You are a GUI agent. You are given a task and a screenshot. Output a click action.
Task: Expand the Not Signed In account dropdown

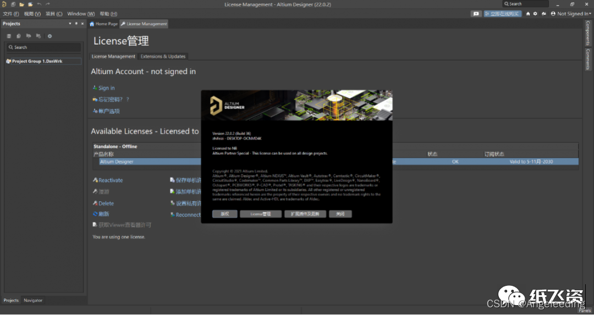[573, 14]
